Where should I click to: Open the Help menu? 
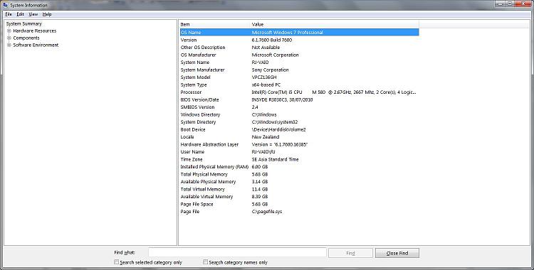47,14
